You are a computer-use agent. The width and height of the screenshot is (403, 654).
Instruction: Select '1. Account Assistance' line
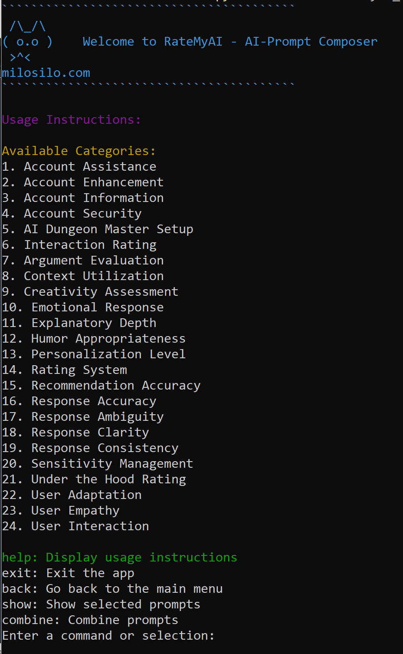pos(79,166)
